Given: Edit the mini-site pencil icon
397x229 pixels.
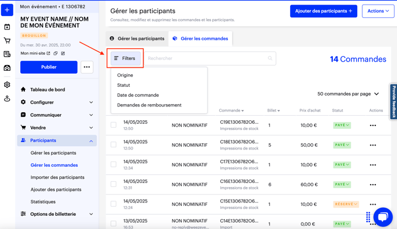Looking at the screenshot, I should point(63,54).
